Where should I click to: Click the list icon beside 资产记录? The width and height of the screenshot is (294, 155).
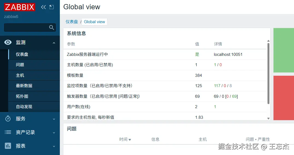coord(8,132)
